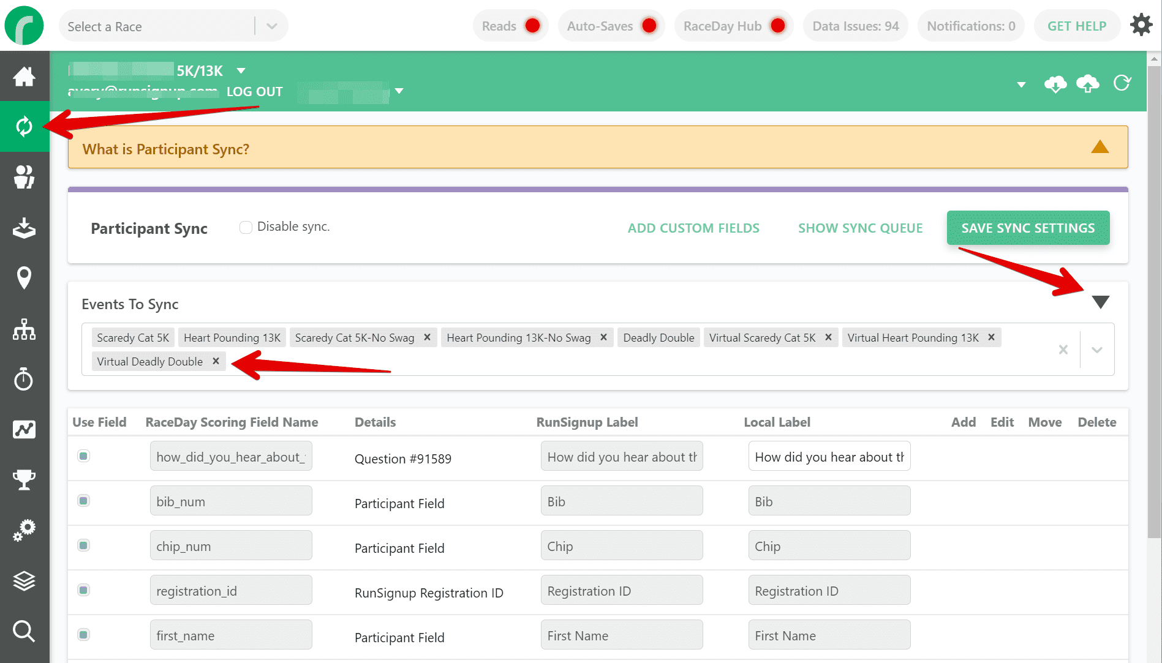Viewport: 1162px width, 663px height.
Task: Click the RaceDay Hub status indicator
Action: (x=734, y=26)
